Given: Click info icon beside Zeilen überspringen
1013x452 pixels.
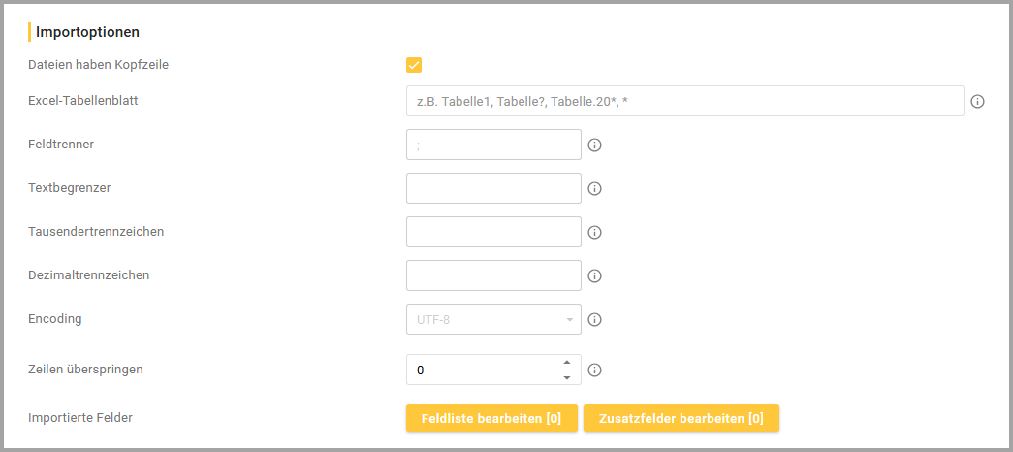Looking at the screenshot, I should point(595,370).
